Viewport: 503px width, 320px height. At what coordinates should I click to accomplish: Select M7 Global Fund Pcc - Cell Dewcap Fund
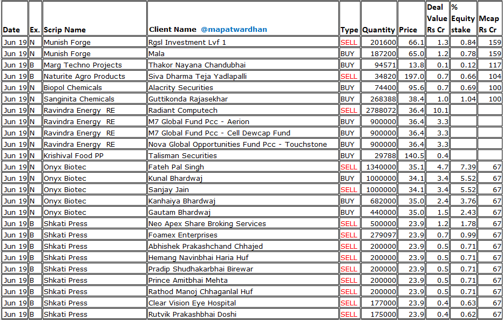click(219, 133)
